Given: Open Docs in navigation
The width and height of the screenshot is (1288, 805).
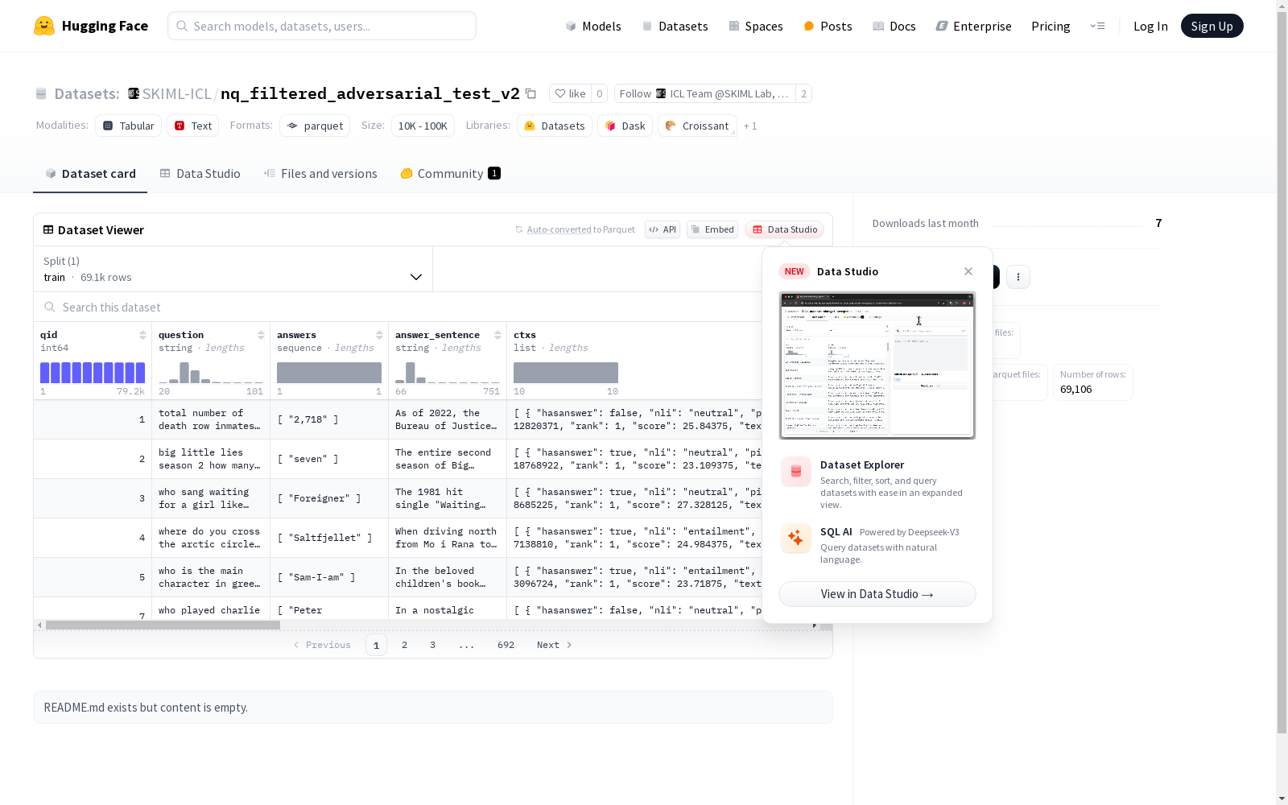Looking at the screenshot, I should coord(894,26).
